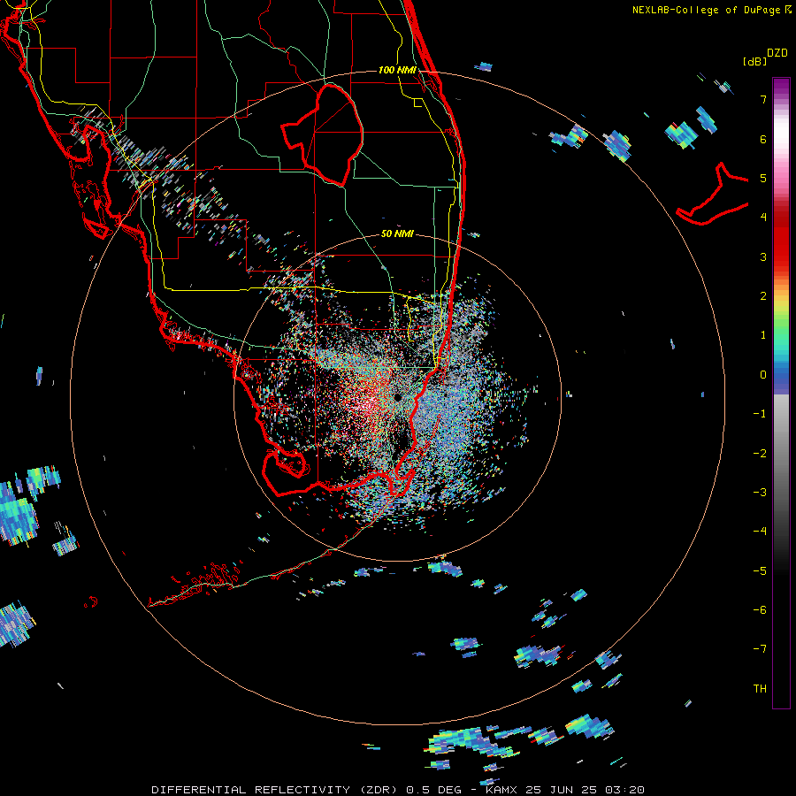Click the 100 NMI range ring label
796x796 pixels.
pos(397,70)
